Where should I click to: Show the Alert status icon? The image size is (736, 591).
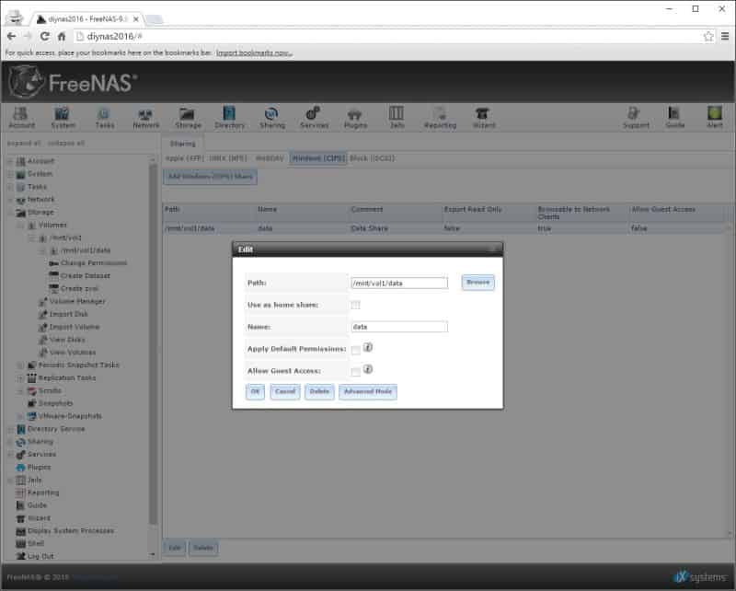pyautogui.click(x=715, y=117)
